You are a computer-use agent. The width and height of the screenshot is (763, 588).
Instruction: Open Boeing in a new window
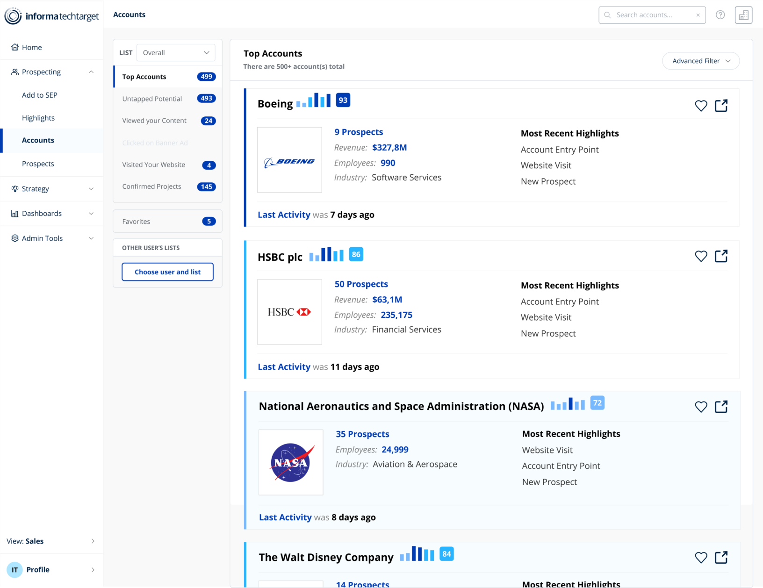[721, 106]
